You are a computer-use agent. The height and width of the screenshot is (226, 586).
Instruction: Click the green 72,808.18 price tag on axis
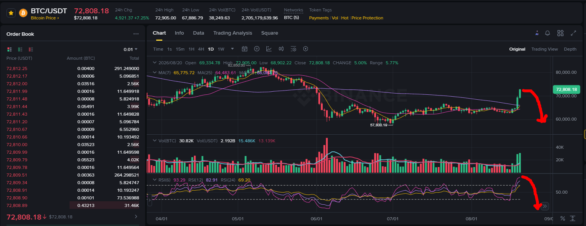(x=566, y=89)
